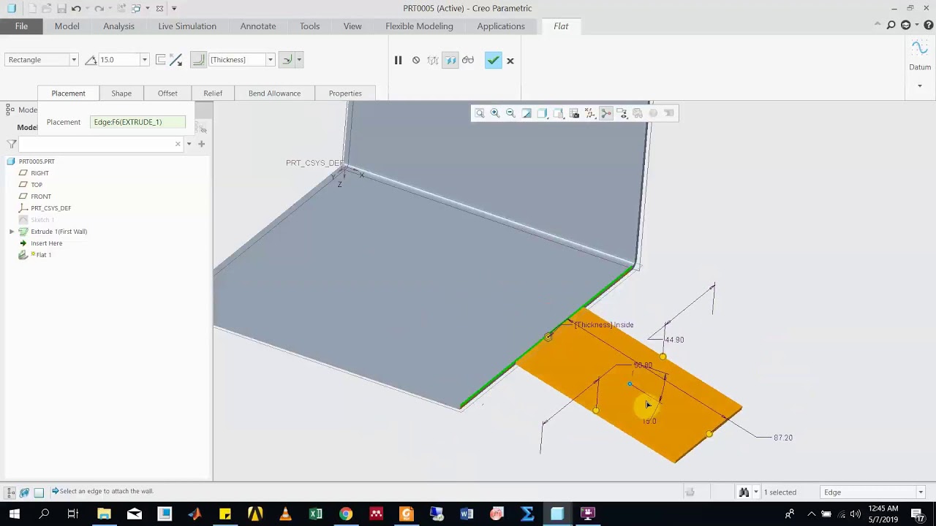Click the Zoom In icon in the graphics toolbar
Screen dimensions: 936x526
point(495,113)
